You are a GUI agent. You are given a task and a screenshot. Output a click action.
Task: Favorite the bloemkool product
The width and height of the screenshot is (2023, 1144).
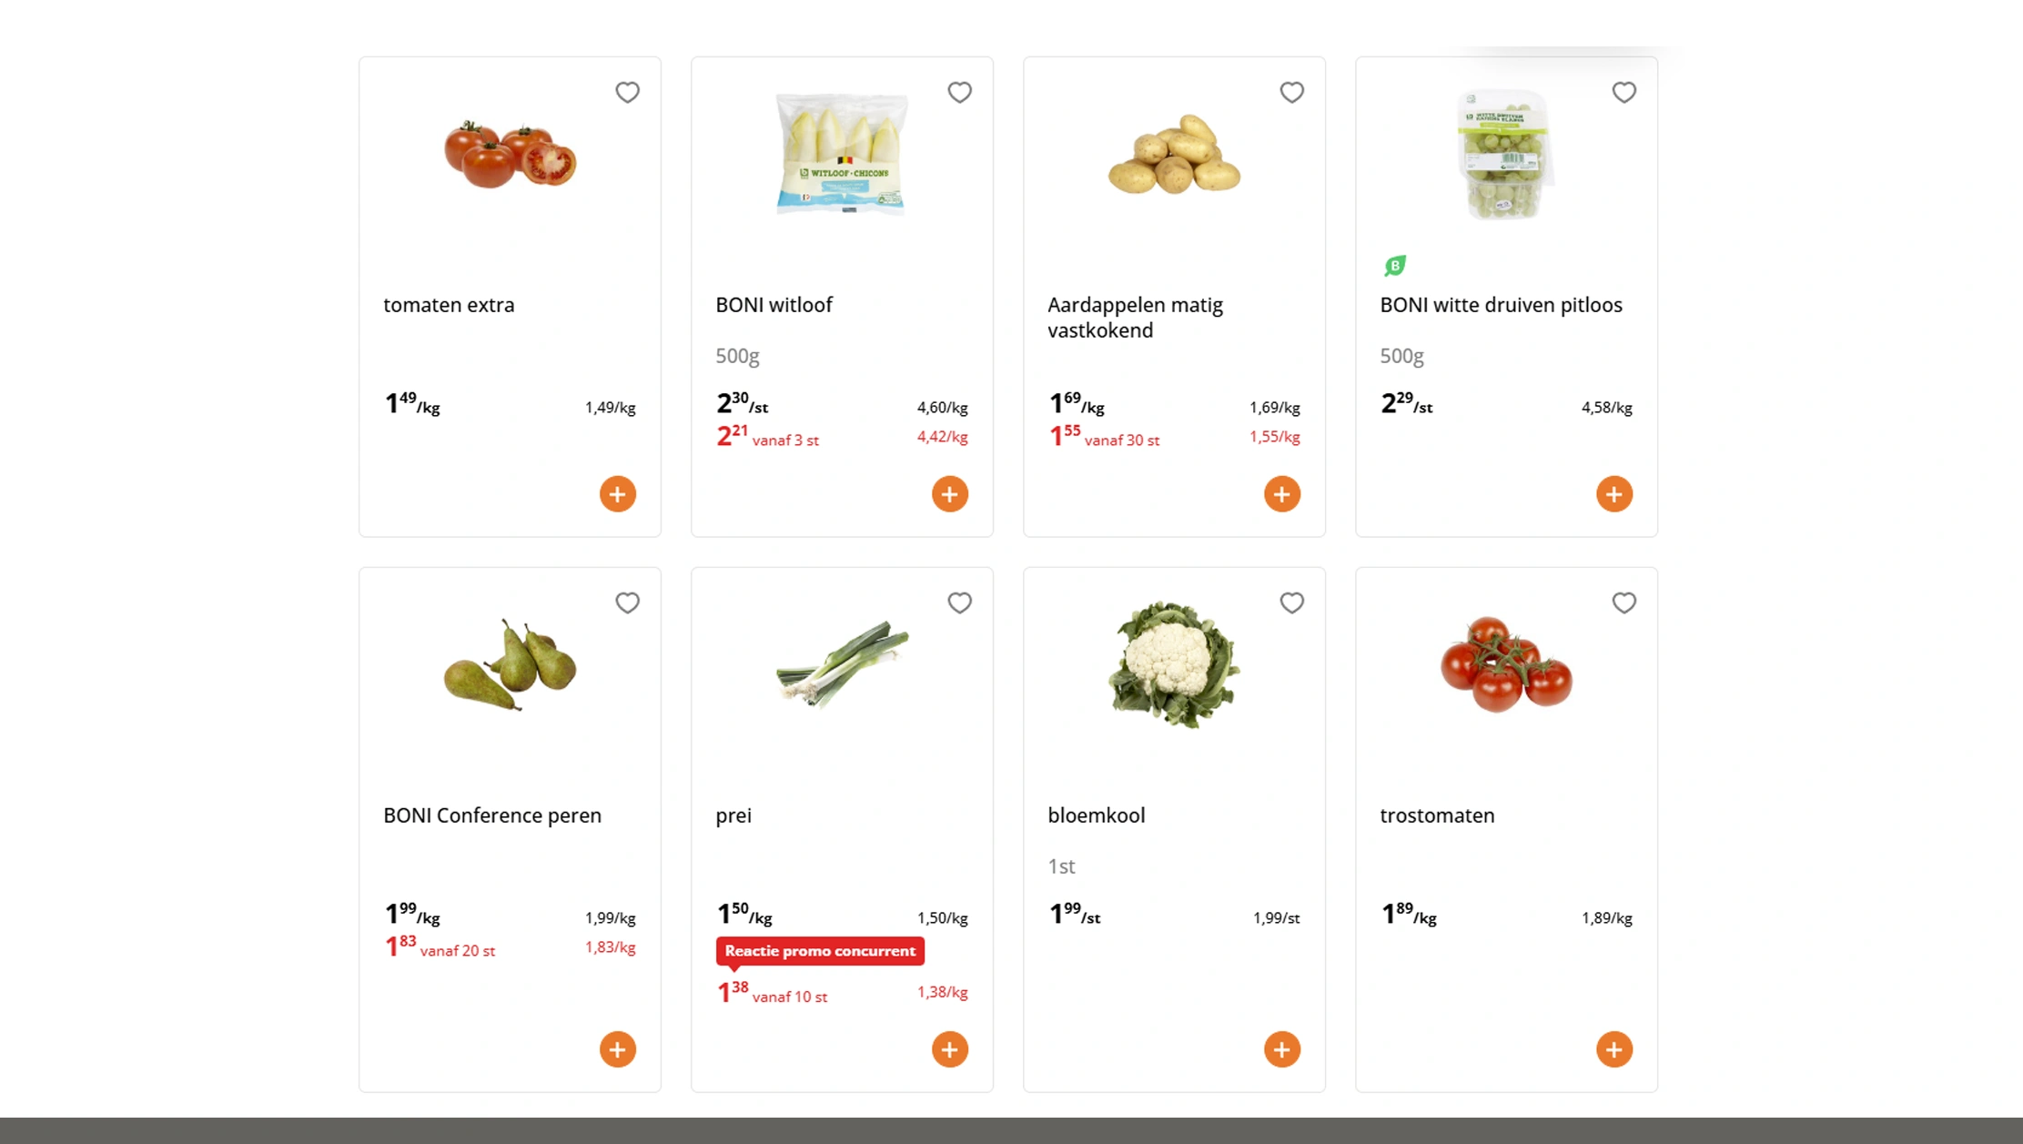1291,602
